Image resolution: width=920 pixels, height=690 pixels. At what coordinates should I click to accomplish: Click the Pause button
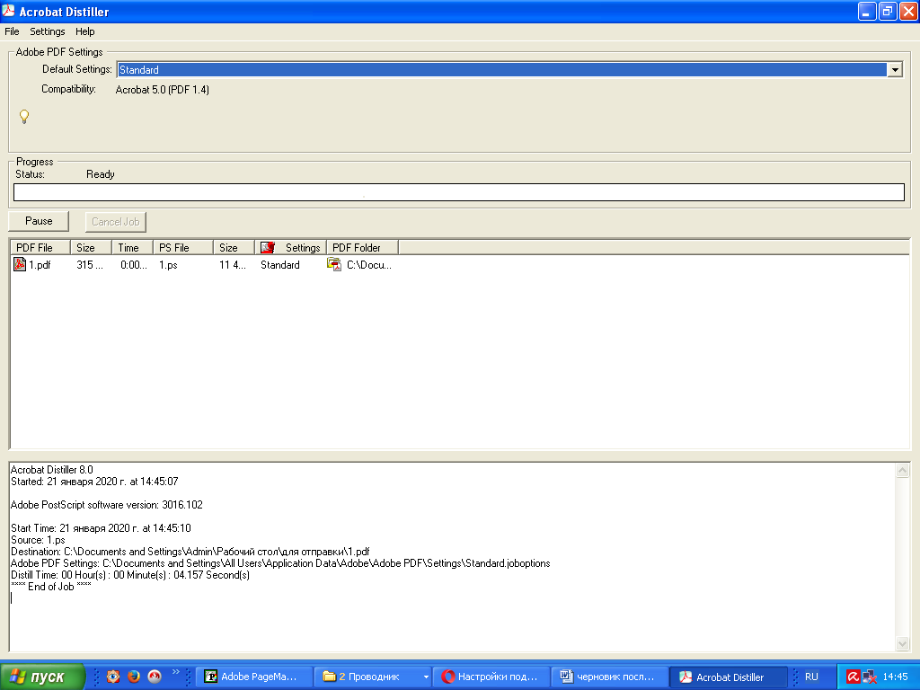point(39,221)
